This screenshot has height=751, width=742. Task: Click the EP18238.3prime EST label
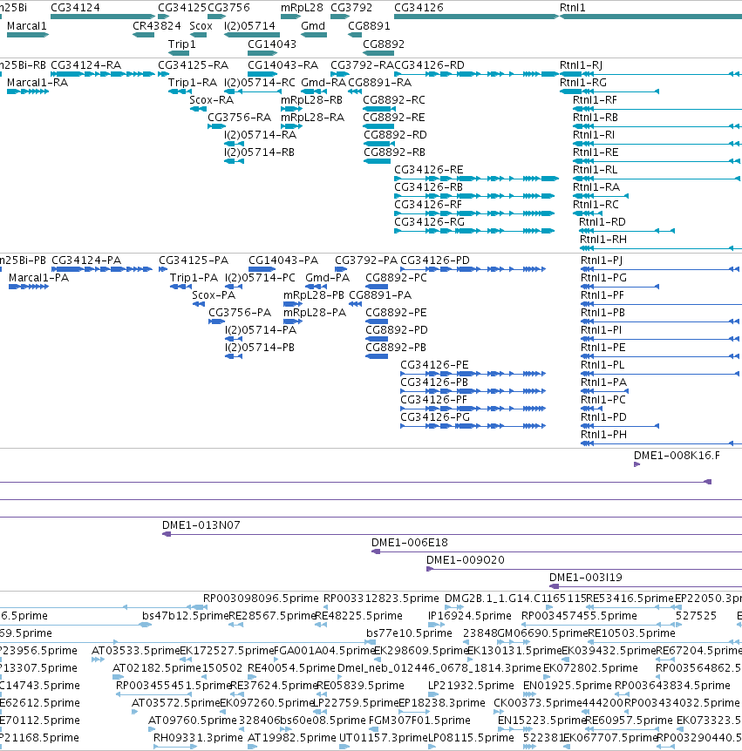442,703
